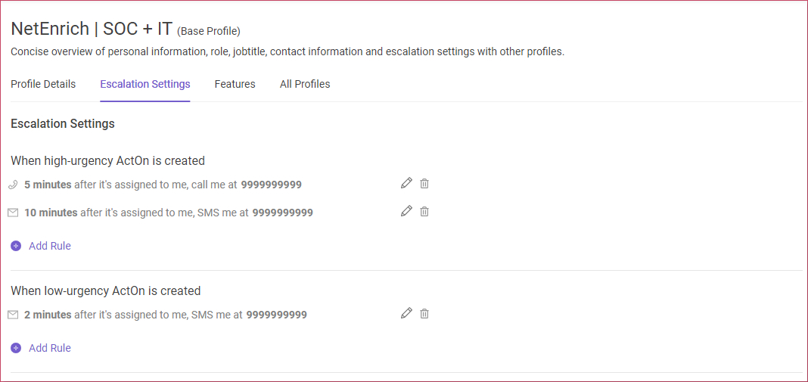Image resolution: width=808 pixels, height=382 pixels.
Task: Delete the 10 minutes SMS rule
Action: (424, 211)
